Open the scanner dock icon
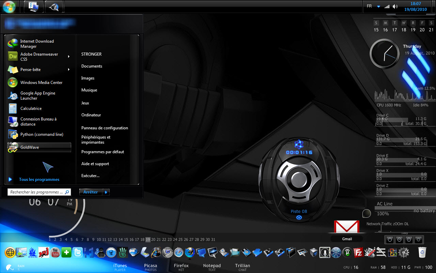 point(145,253)
